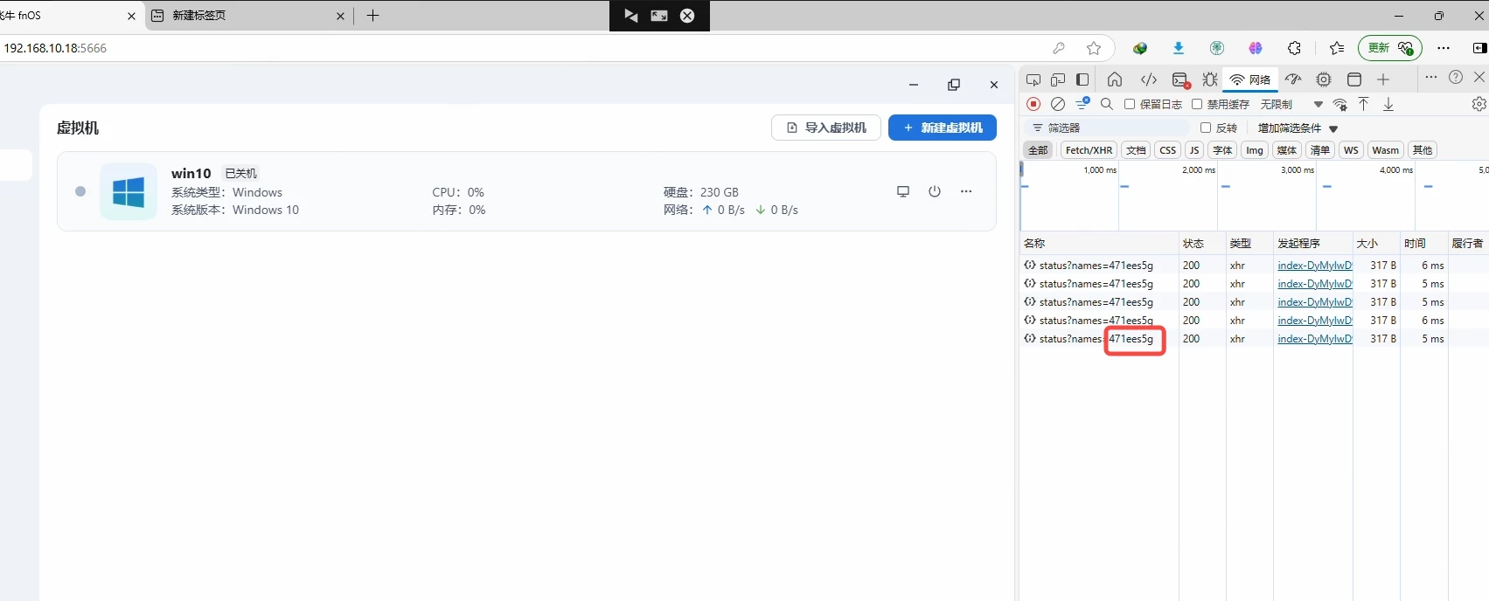Toggle device emulation icon in DevTools
Screen dimensions: 1489x601
click(x=1058, y=79)
